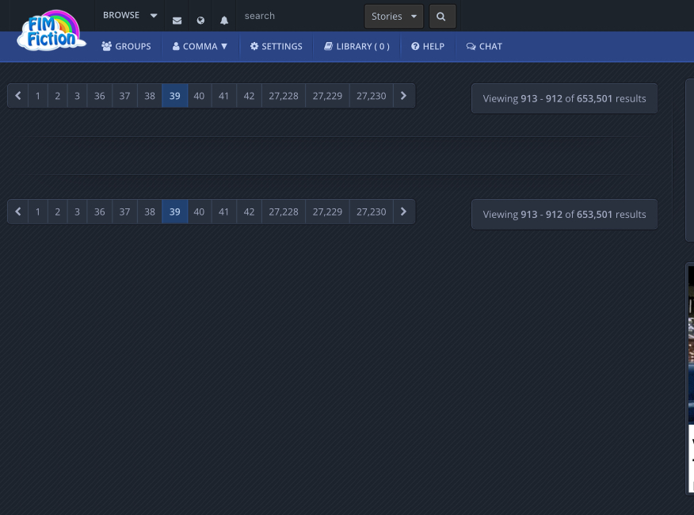This screenshot has width=694, height=515.
Task: Click the FIMFiction rainbow logo
Action: [x=51, y=30]
